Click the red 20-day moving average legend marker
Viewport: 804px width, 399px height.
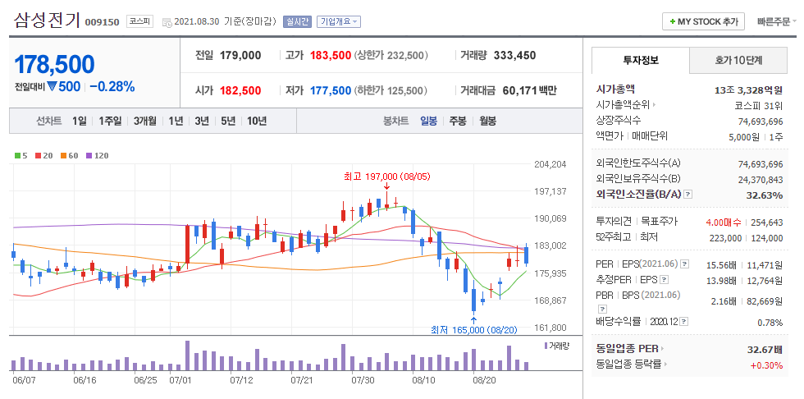(38, 155)
